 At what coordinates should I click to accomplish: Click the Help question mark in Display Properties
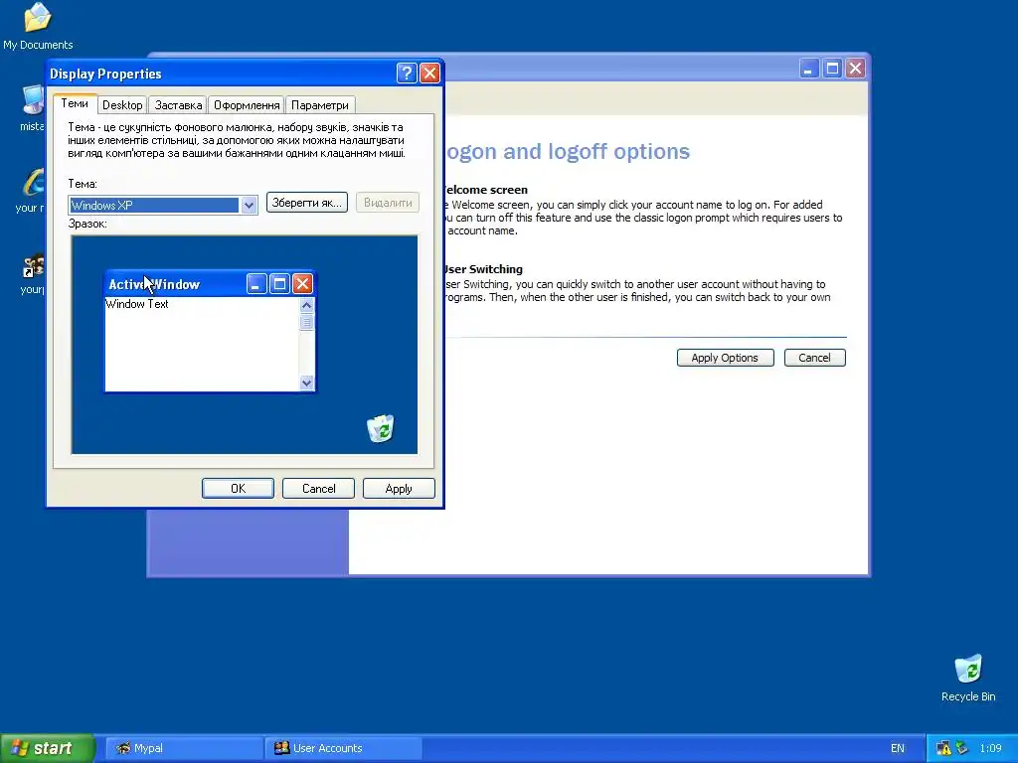[407, 73]
